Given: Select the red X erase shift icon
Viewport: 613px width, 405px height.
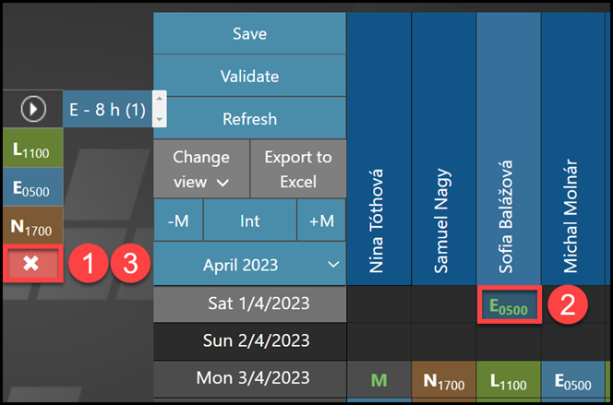Looking at the screenshot, I should click(x=31, y=264).
